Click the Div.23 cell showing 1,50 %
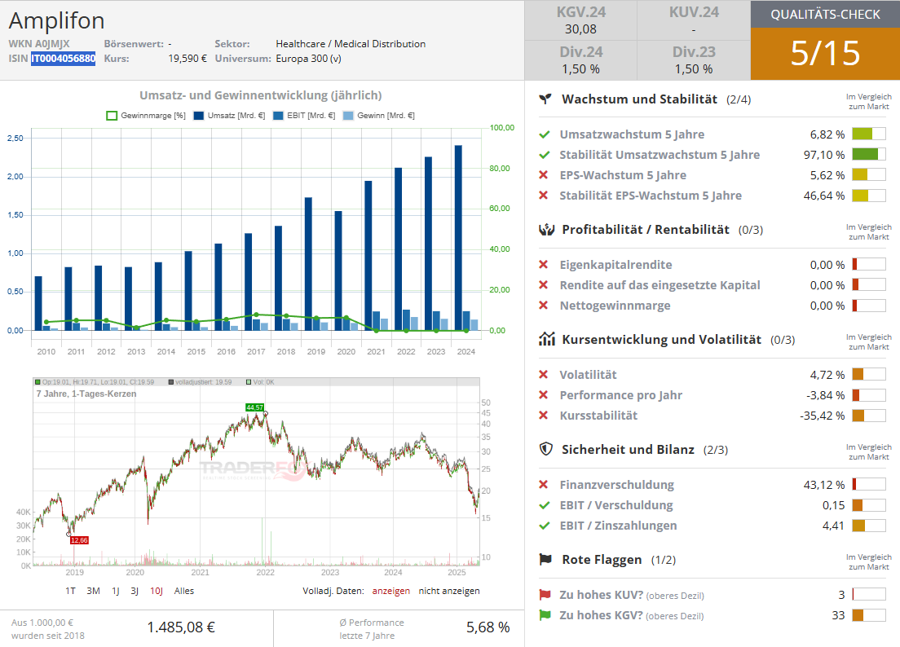 (694, 60)
